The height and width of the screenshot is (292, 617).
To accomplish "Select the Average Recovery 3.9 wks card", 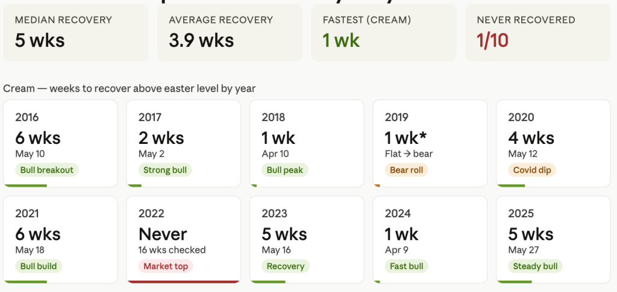I will [230, 33].
